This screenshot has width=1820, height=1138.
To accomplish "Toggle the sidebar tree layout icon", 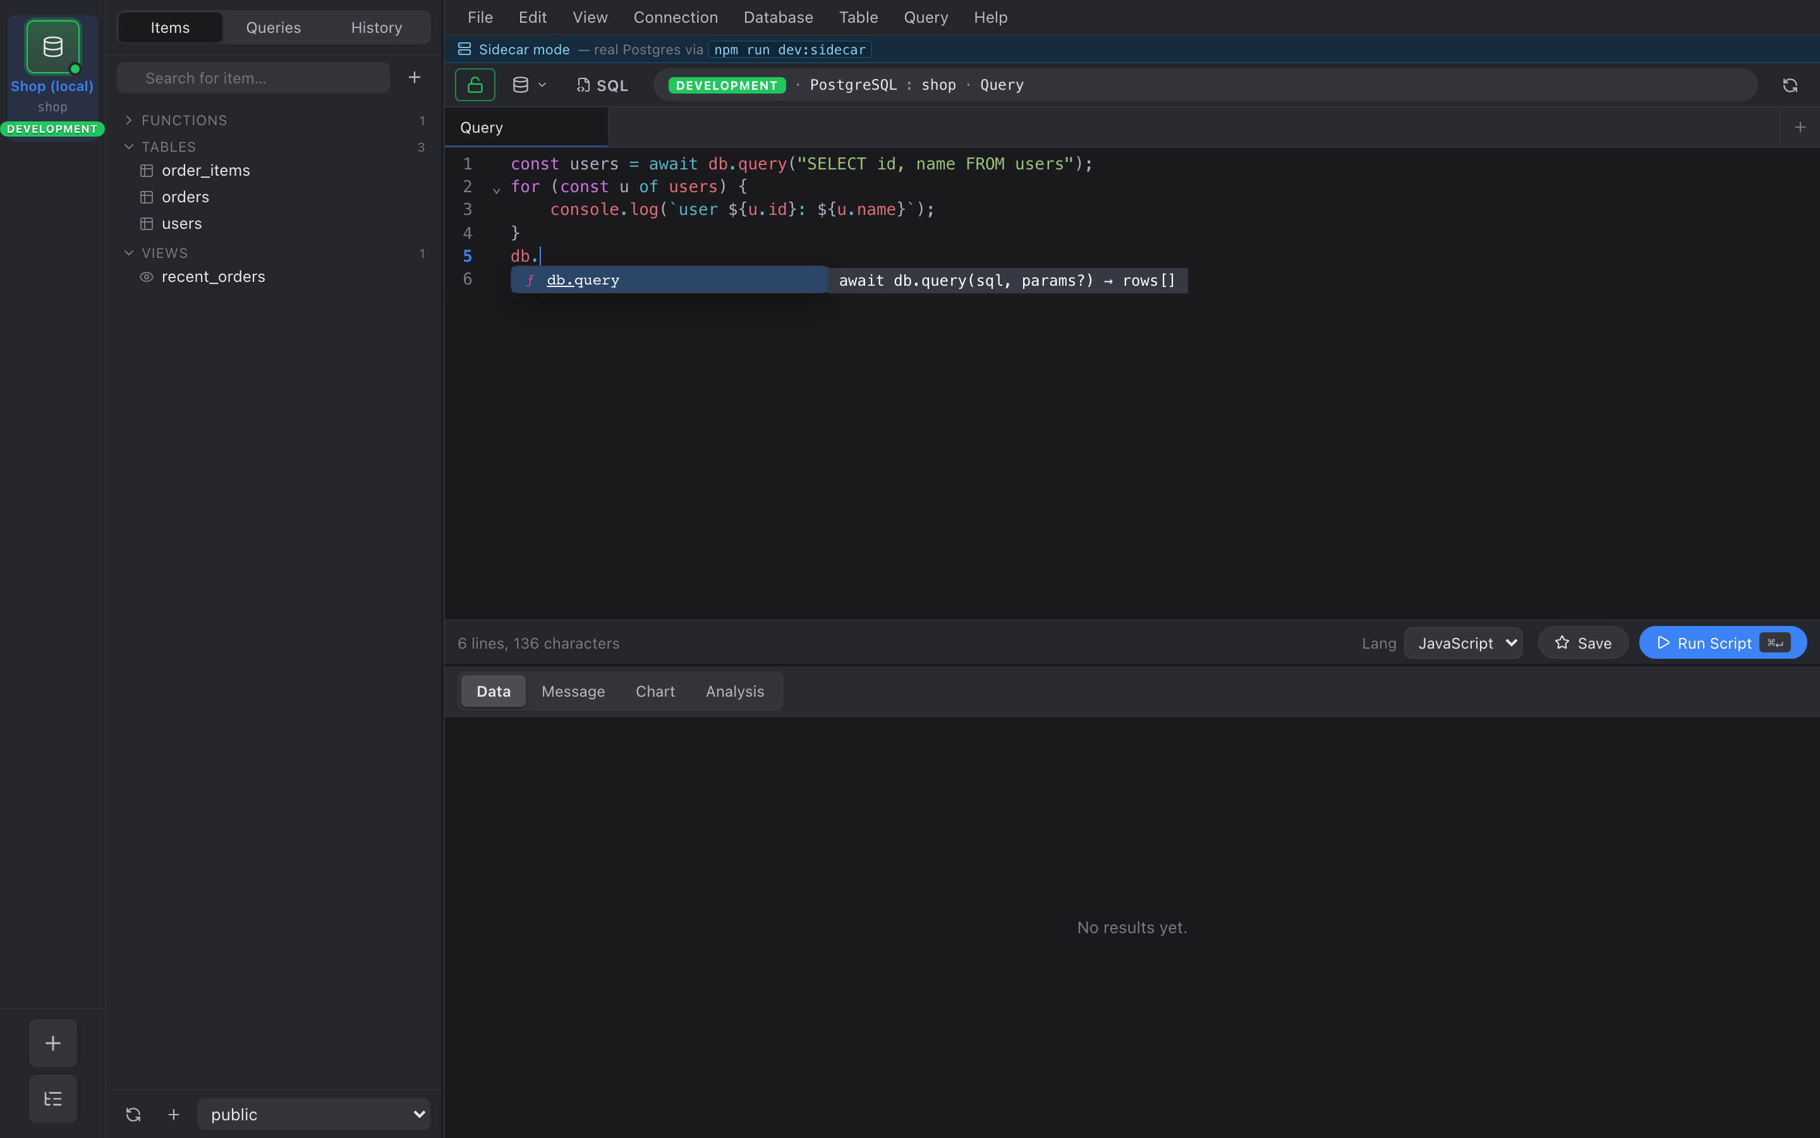I will click(x=52, y=1099).
